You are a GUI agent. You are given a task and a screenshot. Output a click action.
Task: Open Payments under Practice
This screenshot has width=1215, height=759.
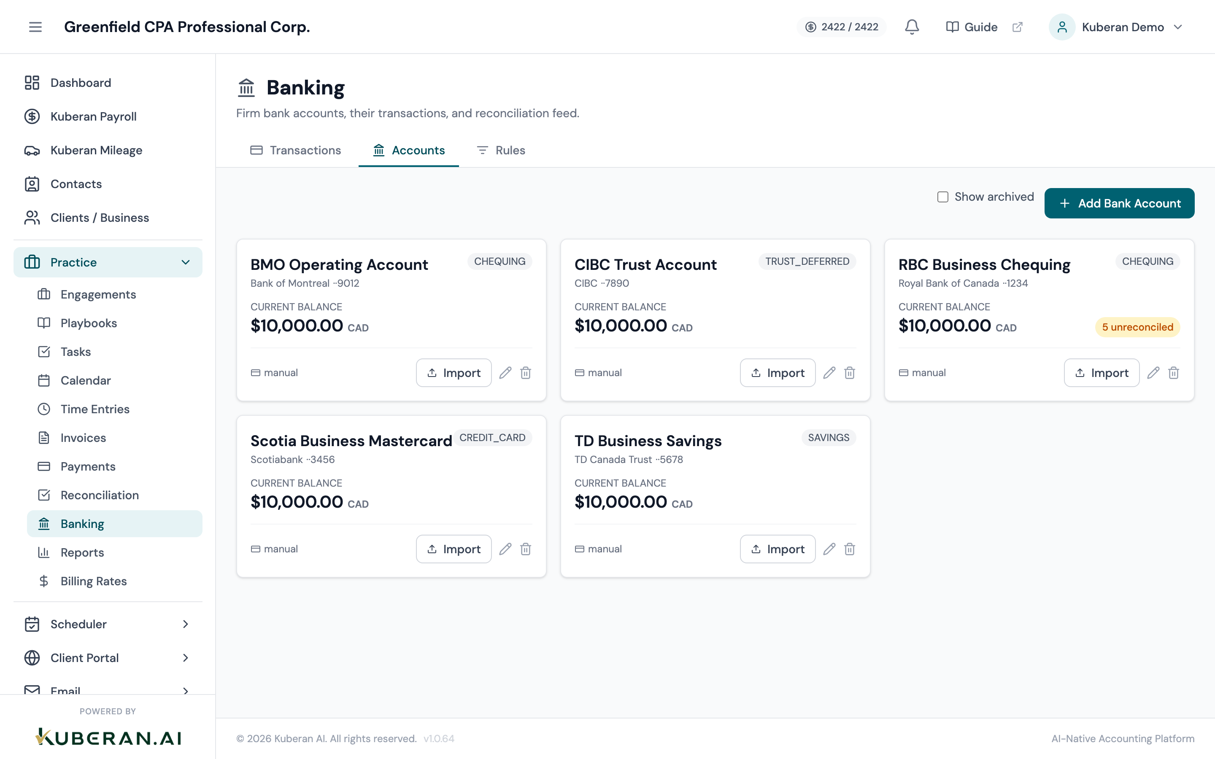pyautogui.click(x=114, y=466)
